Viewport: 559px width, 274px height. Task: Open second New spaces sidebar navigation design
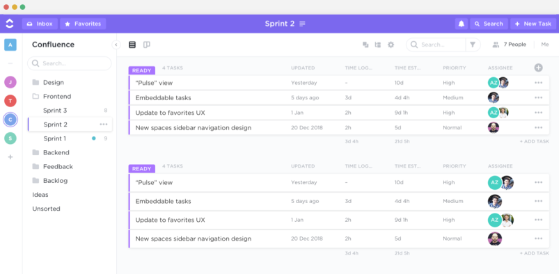coord(194,239)
